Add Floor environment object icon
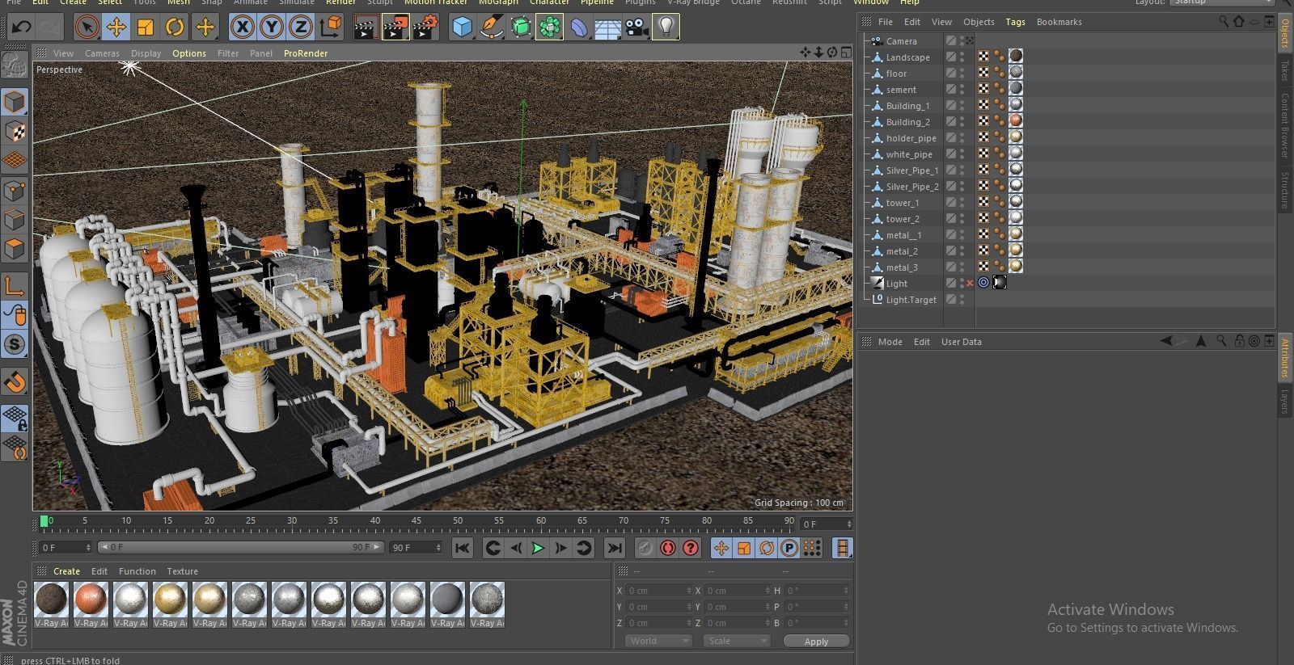This screenshot has width=1294, height=665. click(x=608, y=27)
